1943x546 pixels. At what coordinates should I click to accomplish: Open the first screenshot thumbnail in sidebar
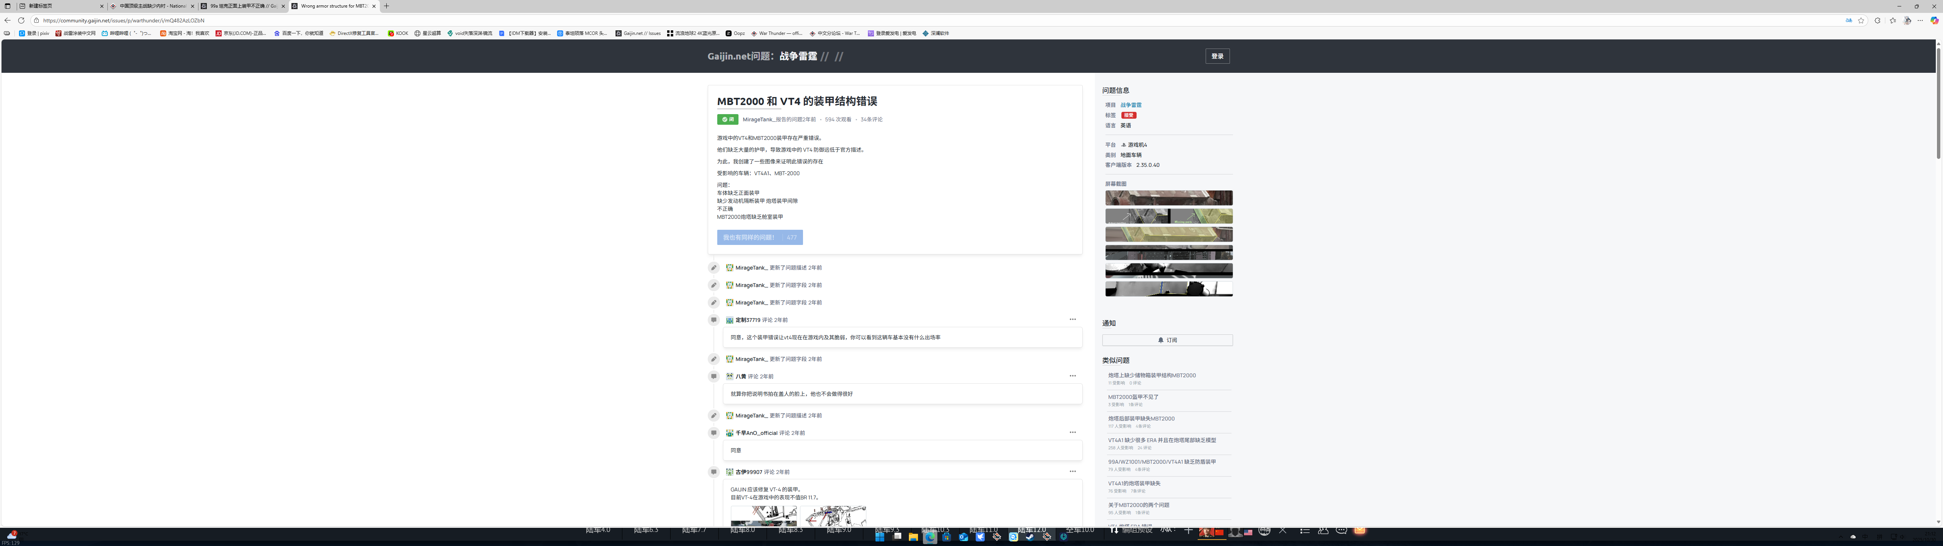(x=1168, y=198)
